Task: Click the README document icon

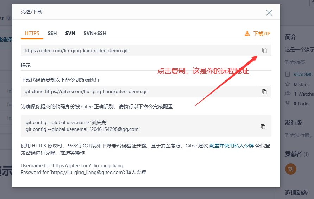Action: point(288,74)
